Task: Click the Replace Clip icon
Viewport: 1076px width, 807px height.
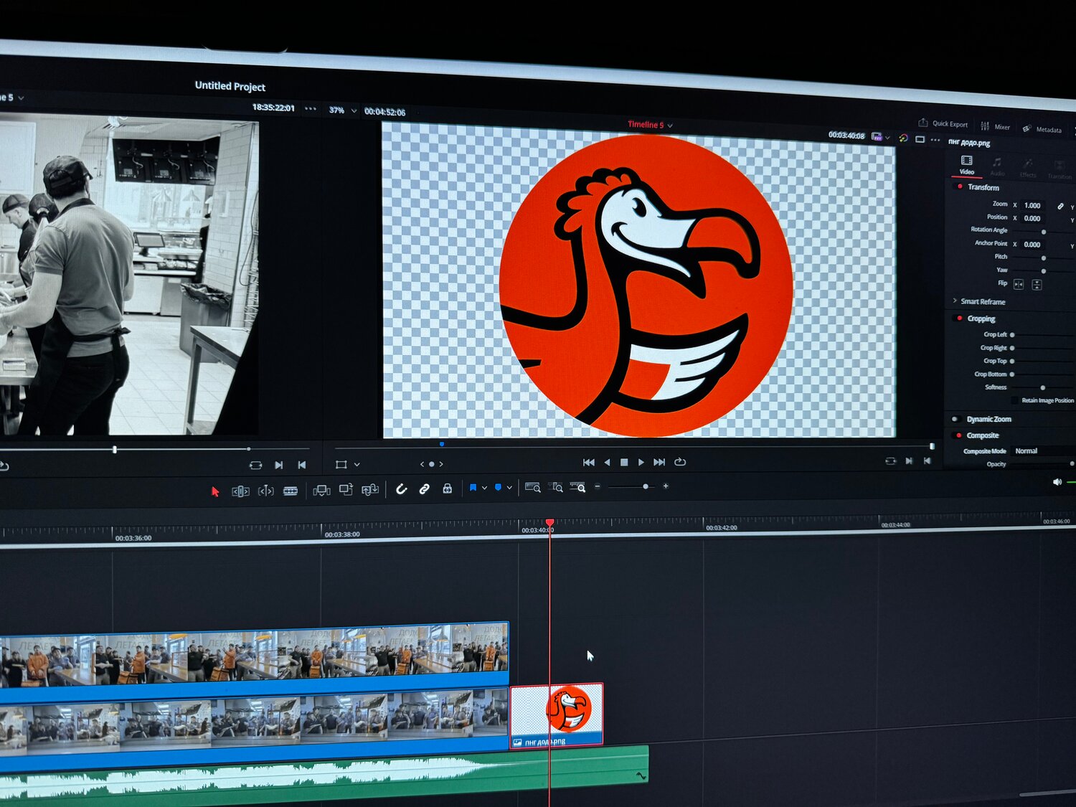Action: point(370,489)
